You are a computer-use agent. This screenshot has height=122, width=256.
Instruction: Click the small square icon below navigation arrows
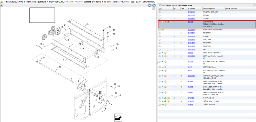pyautogui.click(x=153, y=9)
